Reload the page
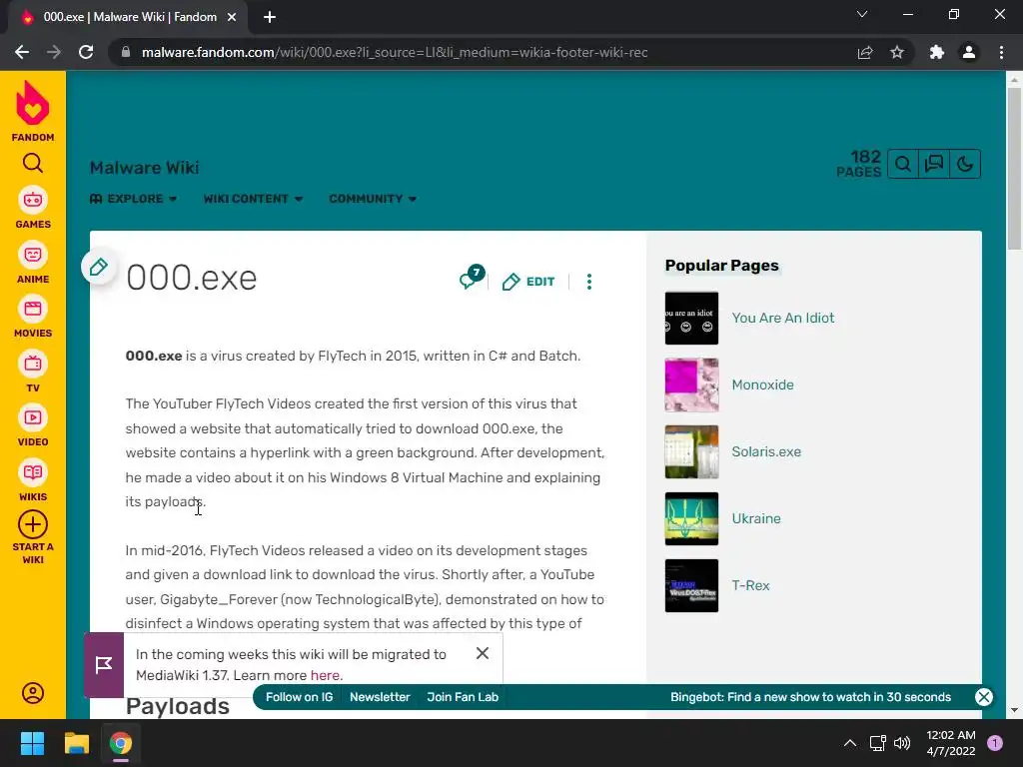 (x=86, y=52)
